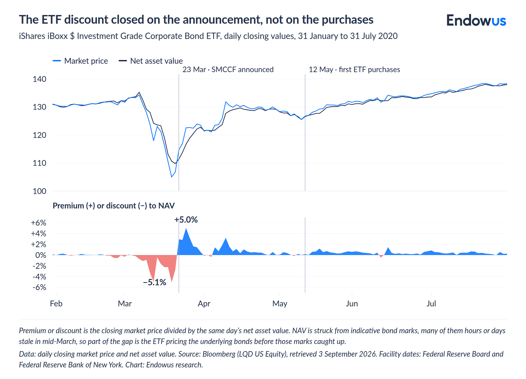
Task: Click the −5.1% maximum discount label
Action: click(x=154, y=282)
